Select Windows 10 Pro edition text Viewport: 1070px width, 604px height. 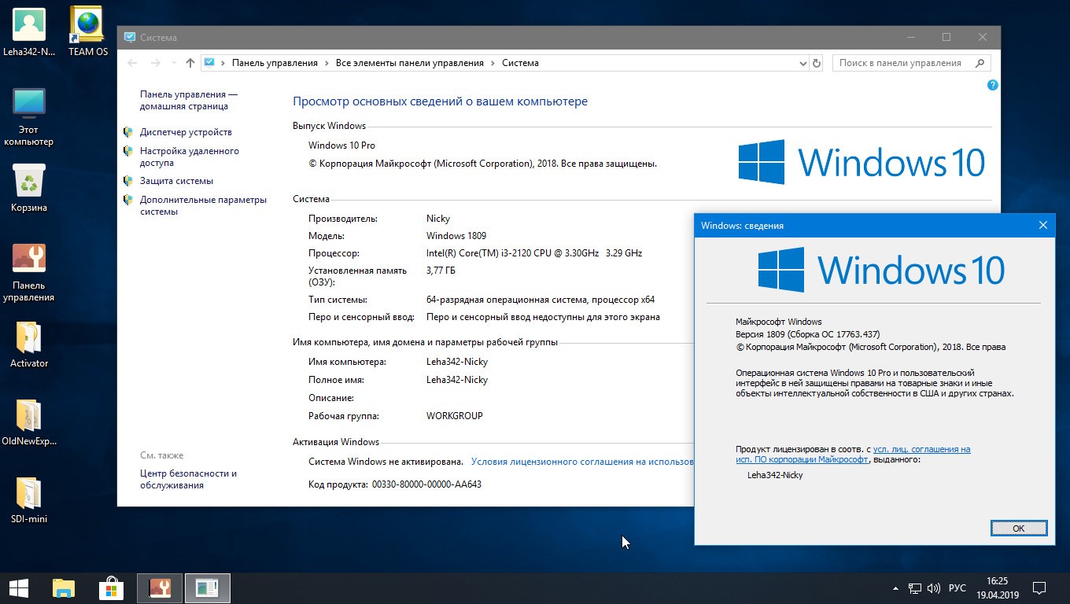point(341,145)
